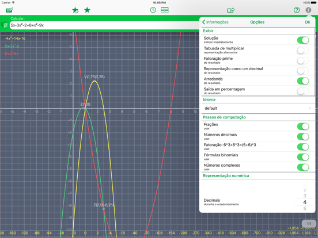Tap vertex label V(1,75|2,25)
The height and width of the screenshot is (238, 318).
coord(94,77)
